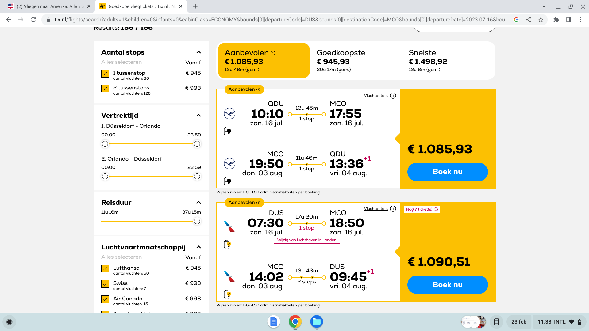This screenshot has width=589, height=331.
Task: Collapse the Aantal stops section
Action: pyautogui.click(x=198, y=52)
